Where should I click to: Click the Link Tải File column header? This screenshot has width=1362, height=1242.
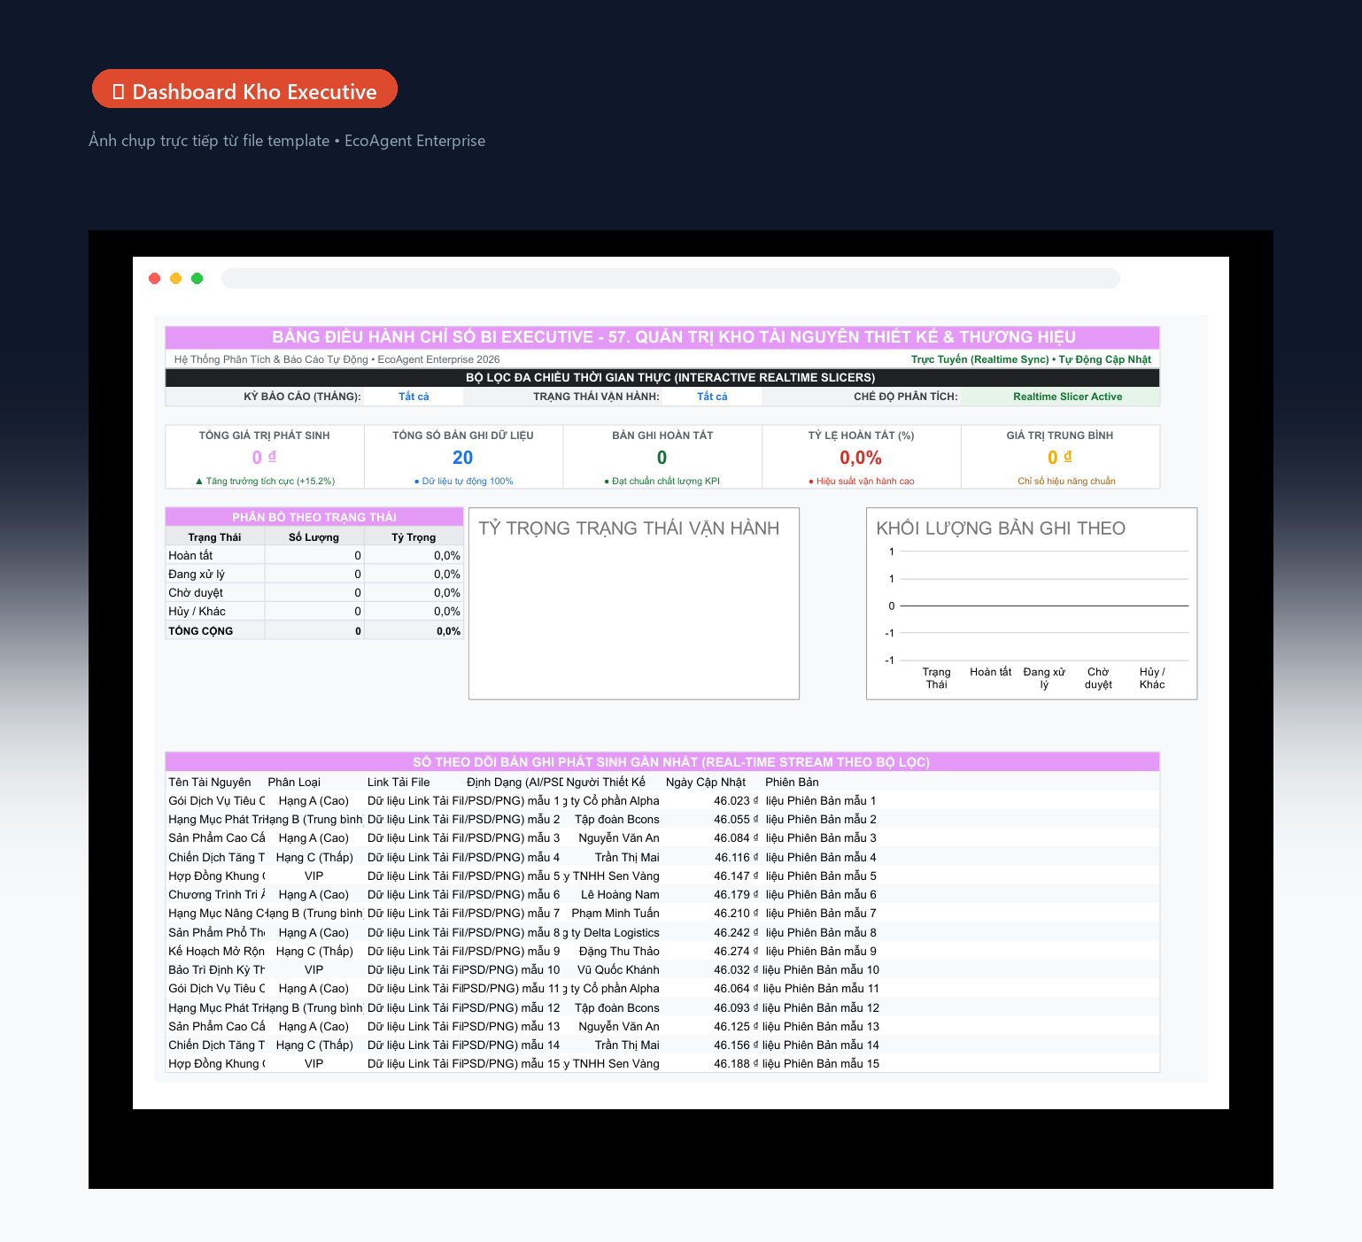pos(399,783)
